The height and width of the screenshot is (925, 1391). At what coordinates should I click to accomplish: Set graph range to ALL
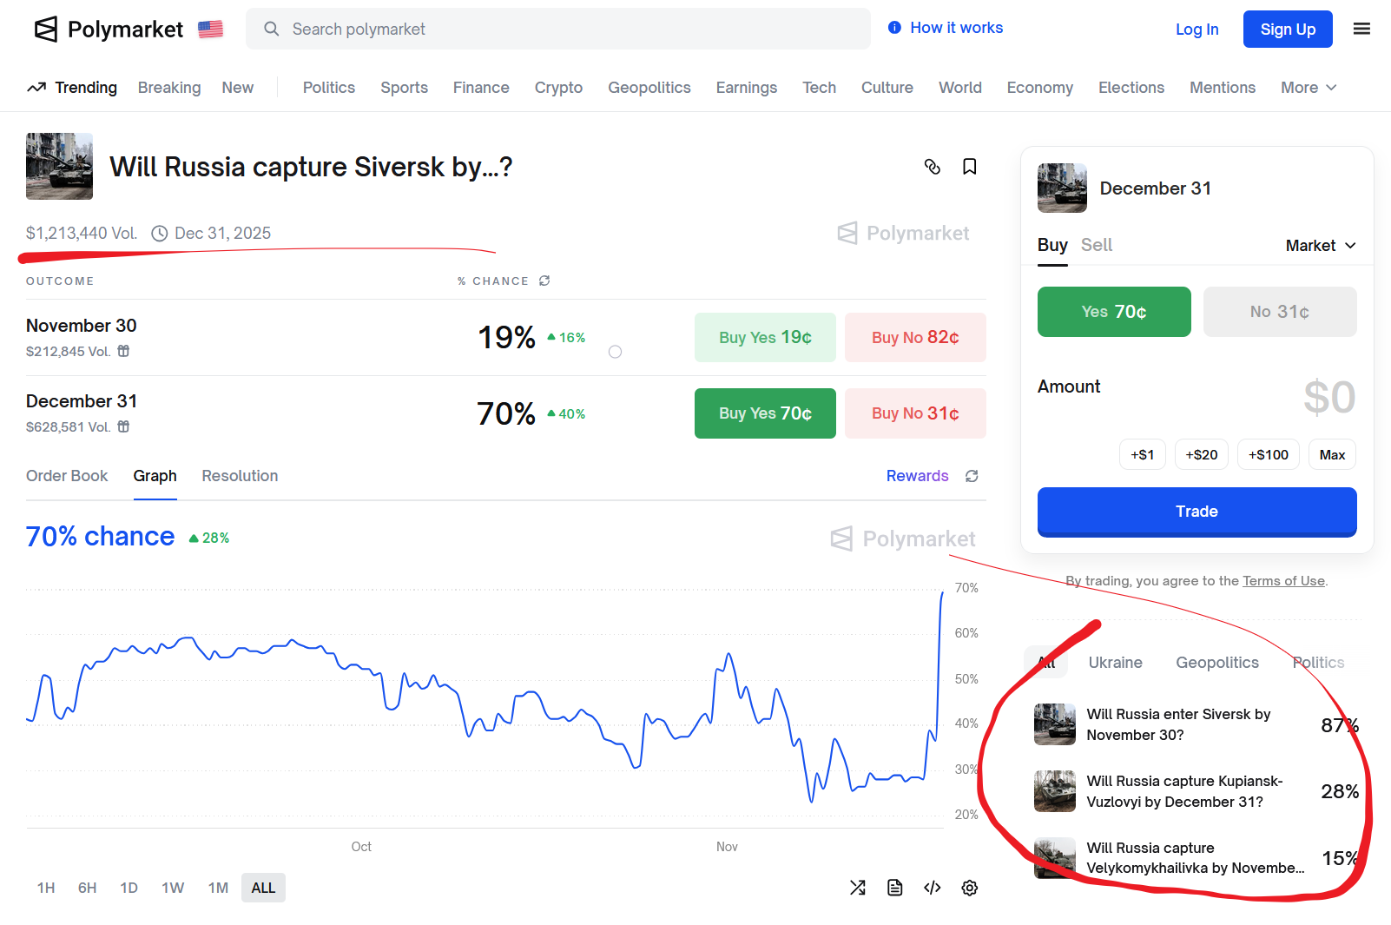point(263,888)
